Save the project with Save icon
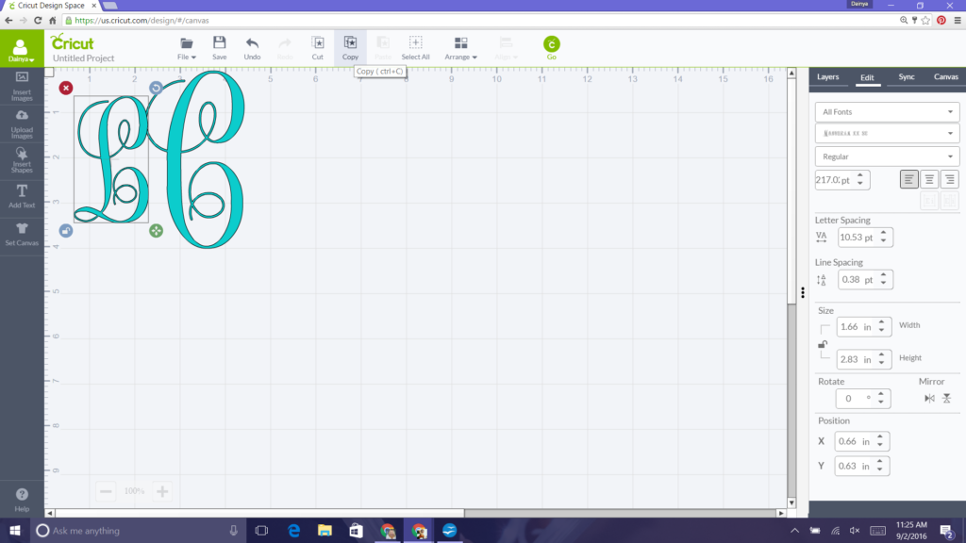966x543 pixels. 219,48
